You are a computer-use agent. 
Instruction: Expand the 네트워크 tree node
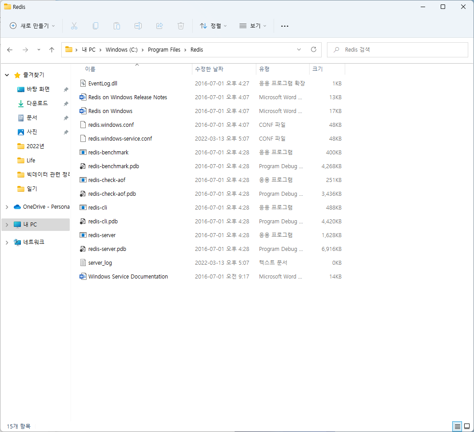[x=7, y=242]
